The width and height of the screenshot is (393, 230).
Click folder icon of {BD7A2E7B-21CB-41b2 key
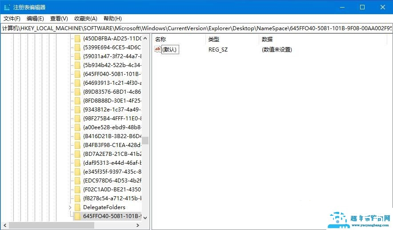[77, 154]
